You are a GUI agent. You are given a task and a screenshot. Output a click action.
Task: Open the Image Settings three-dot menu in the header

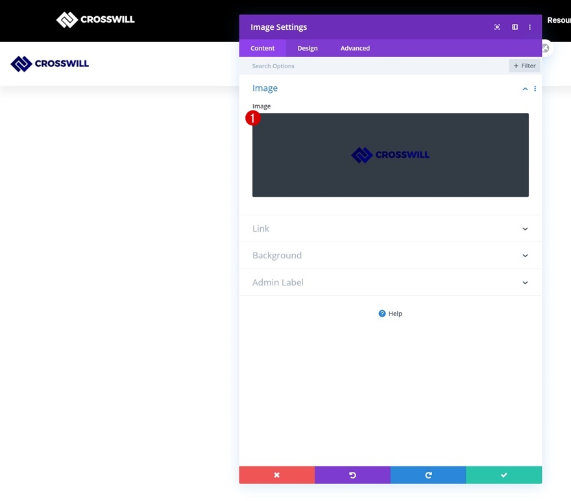pos(530,27)
